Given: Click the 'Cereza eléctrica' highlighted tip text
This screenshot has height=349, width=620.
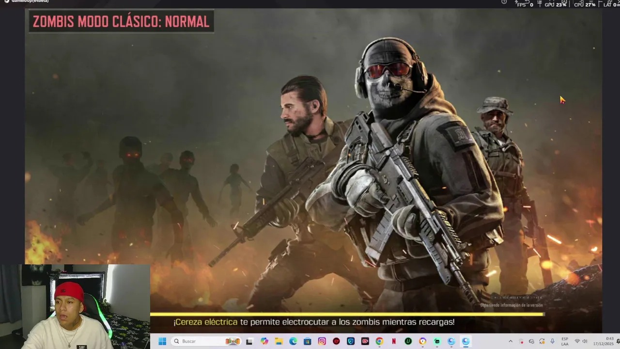Looking at the screenshot, I should [205, 322].
